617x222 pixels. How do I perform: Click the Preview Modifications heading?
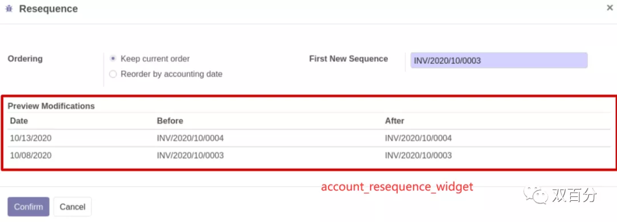(51, 106)
